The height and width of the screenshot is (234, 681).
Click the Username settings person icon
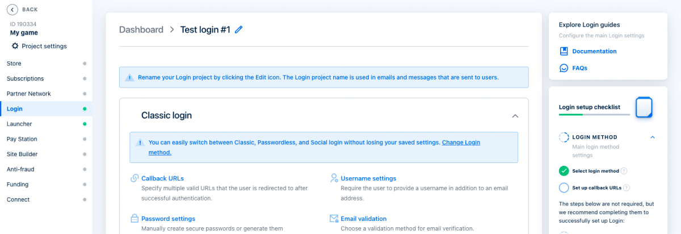click(334, 178)
